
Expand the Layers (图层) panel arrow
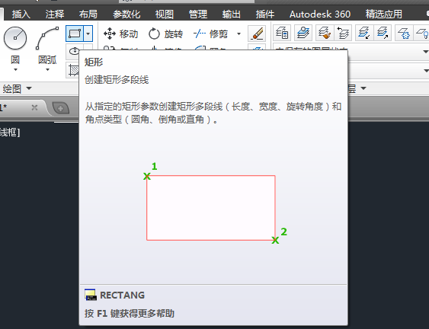pyautogui.click(x=363, y=88)
